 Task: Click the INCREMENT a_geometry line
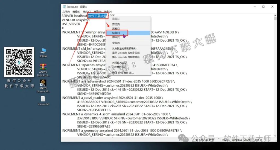click(122, 131)
